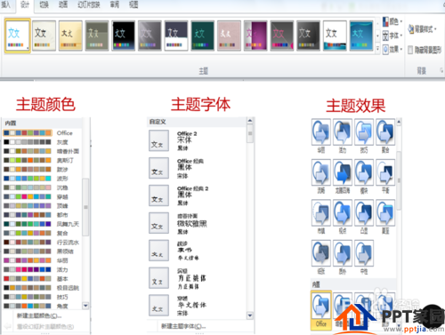Image resolution: width=445 pixels, height=335 pixels.
Task: Choose the 灰度 grayscale color scheme
Action: 42,142
